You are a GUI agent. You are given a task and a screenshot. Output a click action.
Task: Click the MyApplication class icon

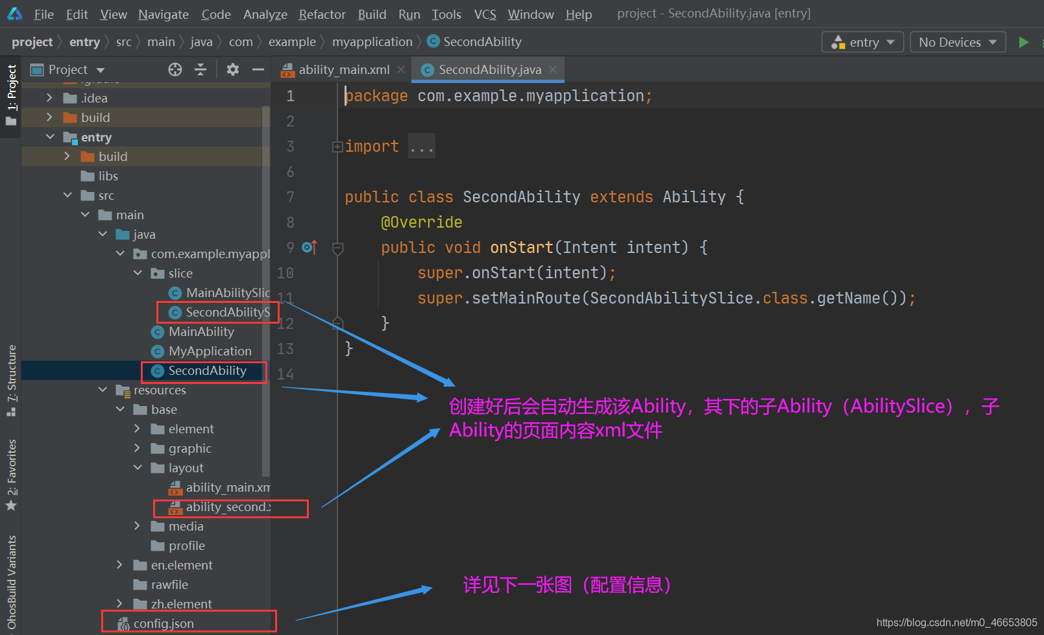coord(158,352)
